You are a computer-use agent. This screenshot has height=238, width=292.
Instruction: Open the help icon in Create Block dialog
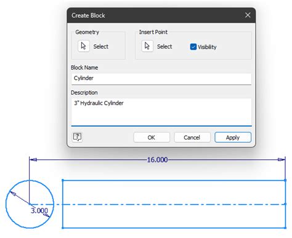click(x=78, y=137)
